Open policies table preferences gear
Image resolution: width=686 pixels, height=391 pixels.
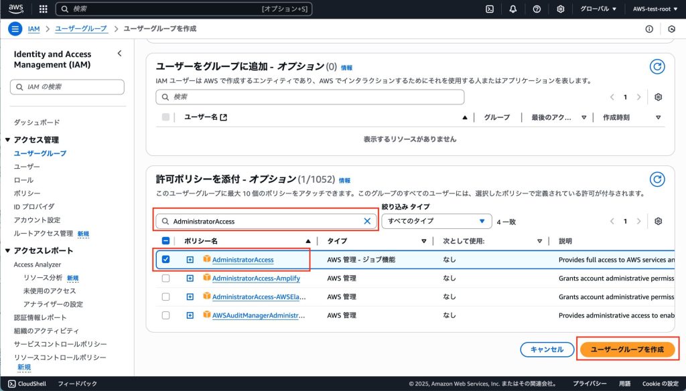coord(658,222)
